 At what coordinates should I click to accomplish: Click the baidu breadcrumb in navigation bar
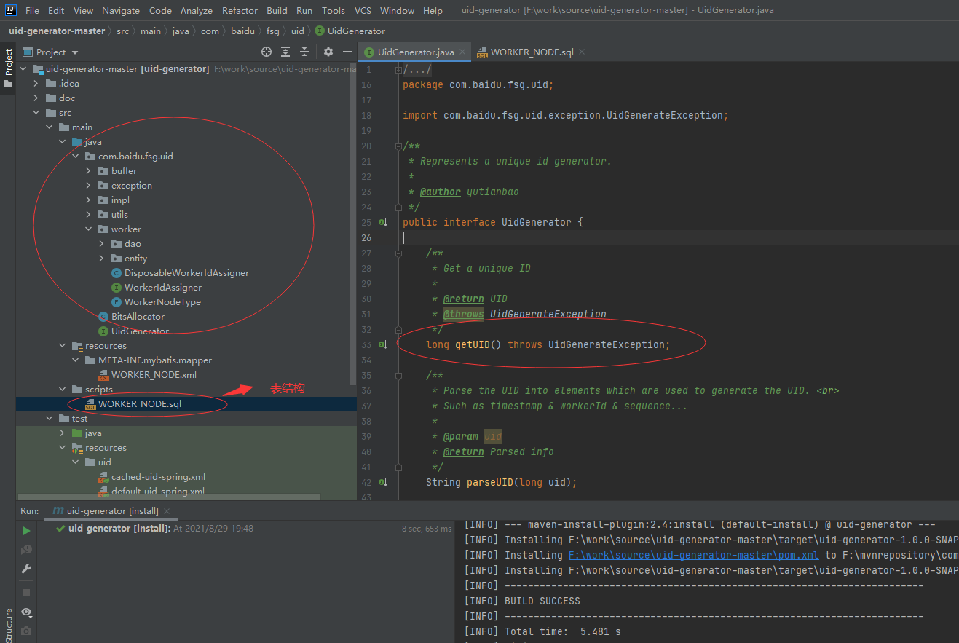241,31
